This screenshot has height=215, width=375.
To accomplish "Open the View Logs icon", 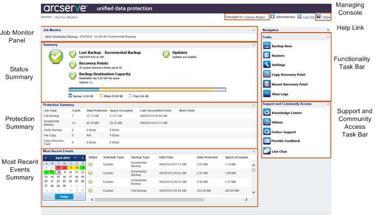I will pyautogui.click(x=267, y=94).
